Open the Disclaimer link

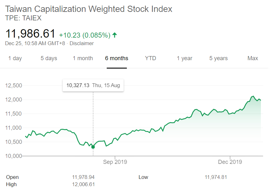coord(82,43)
